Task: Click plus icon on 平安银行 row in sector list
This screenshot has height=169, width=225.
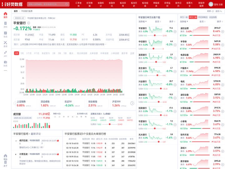Action: (175, 32)
